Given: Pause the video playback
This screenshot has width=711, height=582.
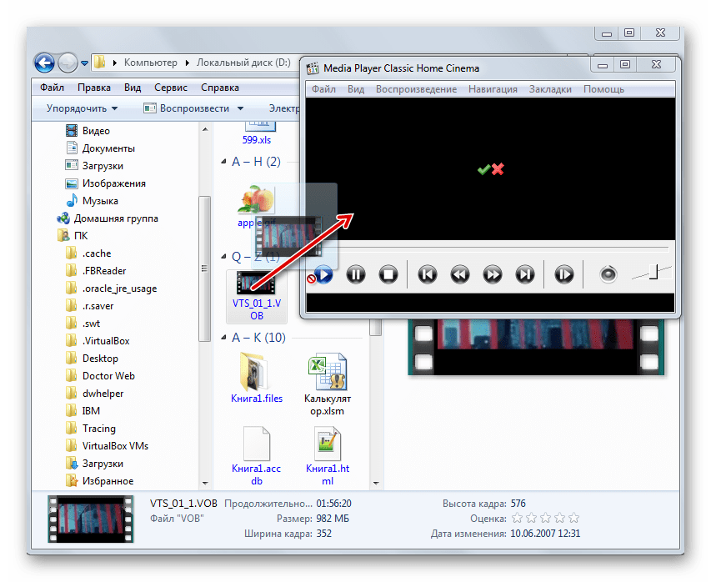Looking at the screenshot, I should 355,273.
